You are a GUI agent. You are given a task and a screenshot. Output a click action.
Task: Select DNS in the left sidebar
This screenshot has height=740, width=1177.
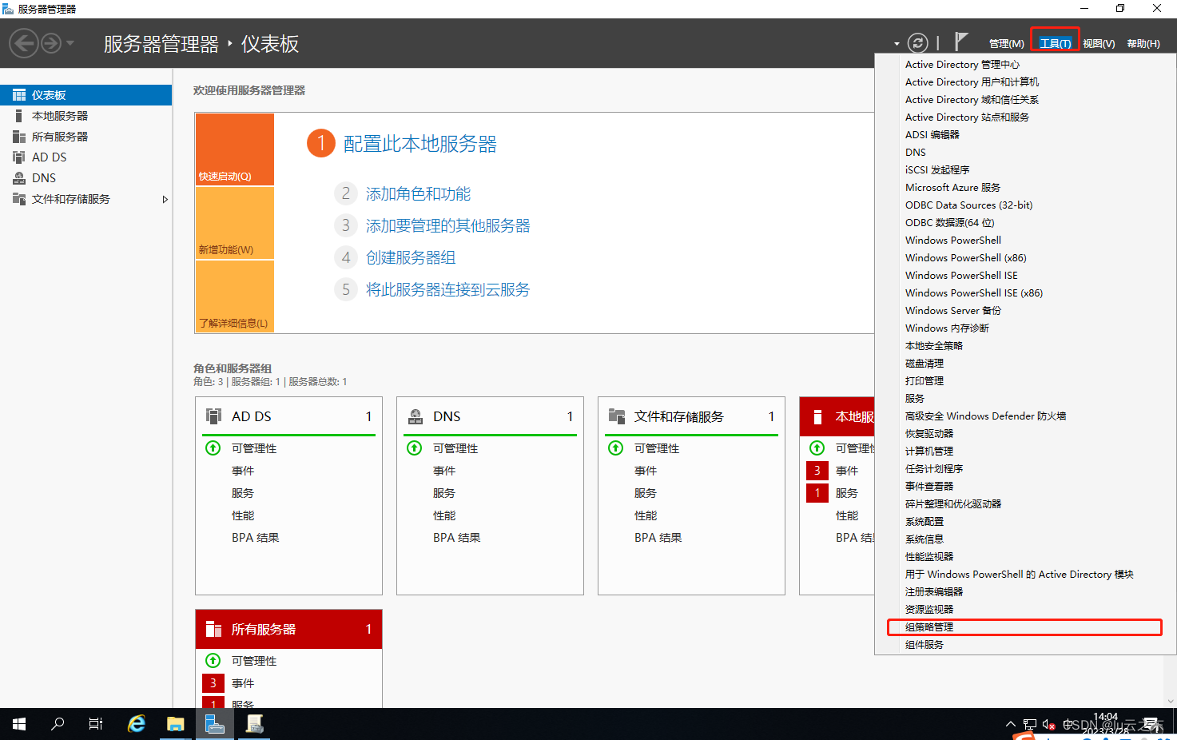coord(42,177)
